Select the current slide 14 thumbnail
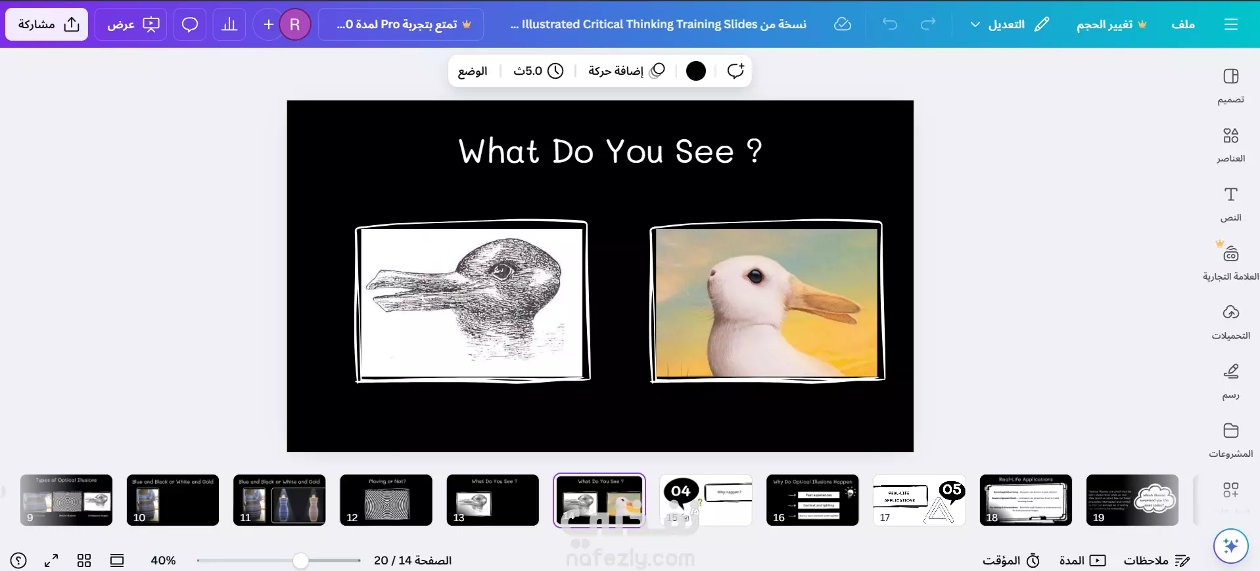Image resolution: width=1260 pixels, height=571 pixels. coord(599,500)
